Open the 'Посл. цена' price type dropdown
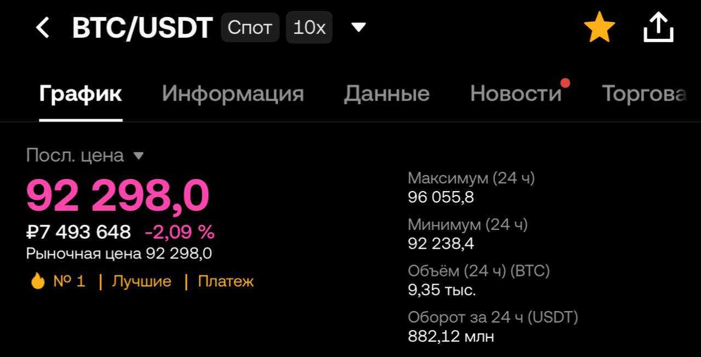 tap(139, 156)
